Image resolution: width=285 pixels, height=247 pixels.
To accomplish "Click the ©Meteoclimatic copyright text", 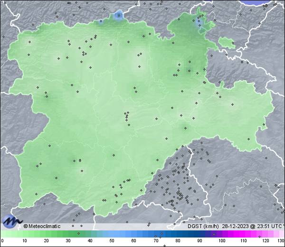I will tap(42, 226).
